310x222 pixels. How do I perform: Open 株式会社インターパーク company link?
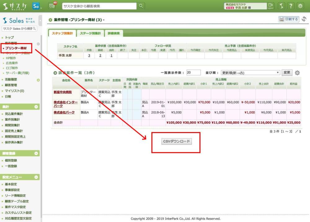coord(65,104)
